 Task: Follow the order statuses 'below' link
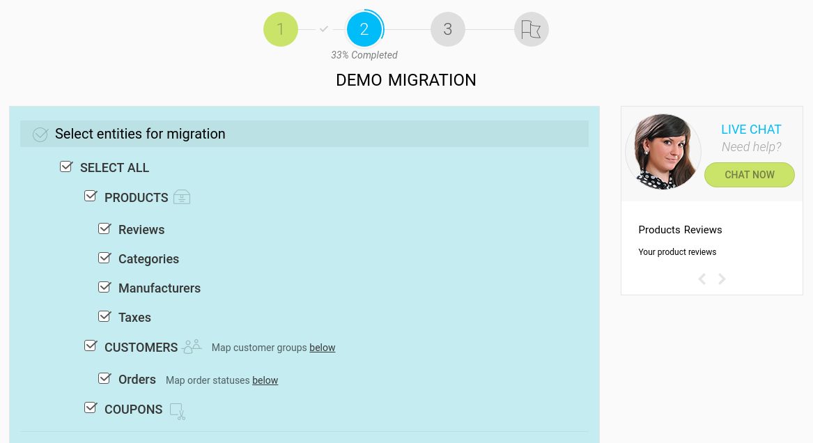(265, 380)
